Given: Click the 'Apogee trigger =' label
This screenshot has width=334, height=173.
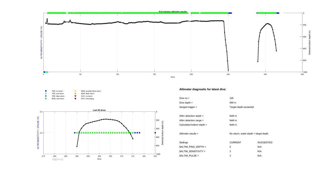Looking at the screenshot, I should pos(188,107).
